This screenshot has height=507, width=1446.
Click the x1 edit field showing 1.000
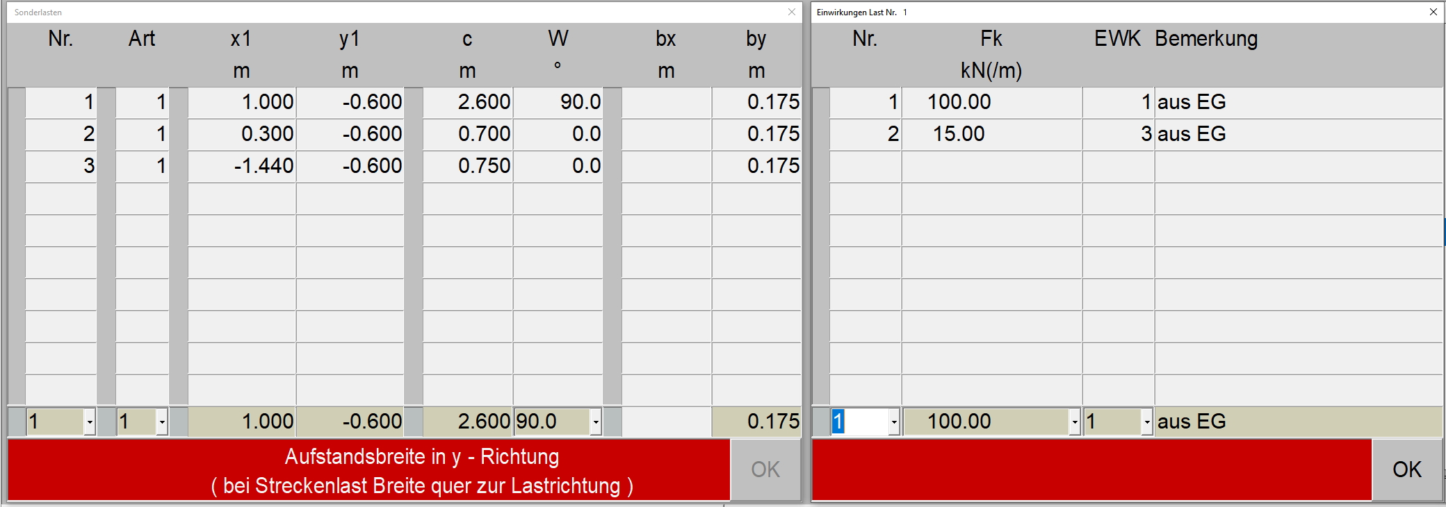tap(242, 422)
